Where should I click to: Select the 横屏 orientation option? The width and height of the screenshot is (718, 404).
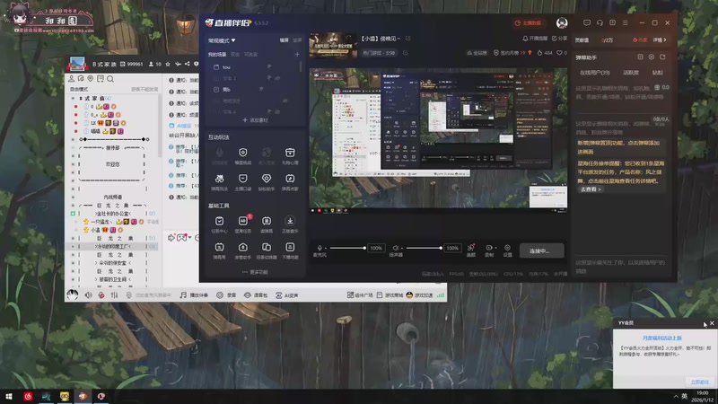[285, 40]
